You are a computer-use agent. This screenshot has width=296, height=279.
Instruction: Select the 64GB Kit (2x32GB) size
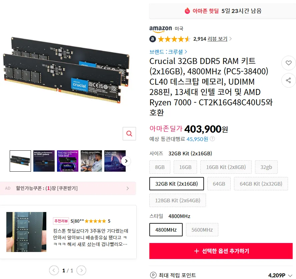[x=261, y=184]
